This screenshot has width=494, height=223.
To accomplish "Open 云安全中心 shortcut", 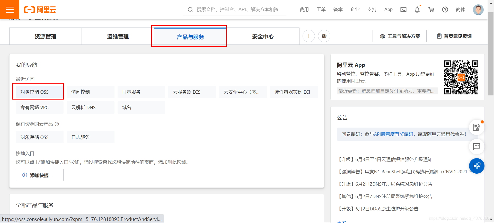I will coord(243,92).
